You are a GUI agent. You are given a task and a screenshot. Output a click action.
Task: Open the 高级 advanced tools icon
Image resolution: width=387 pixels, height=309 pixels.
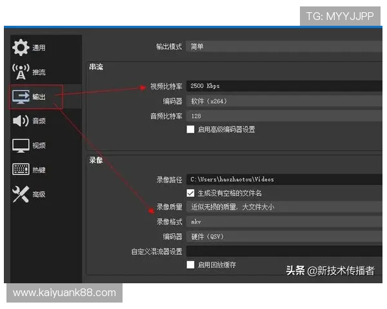coord(21,194)
